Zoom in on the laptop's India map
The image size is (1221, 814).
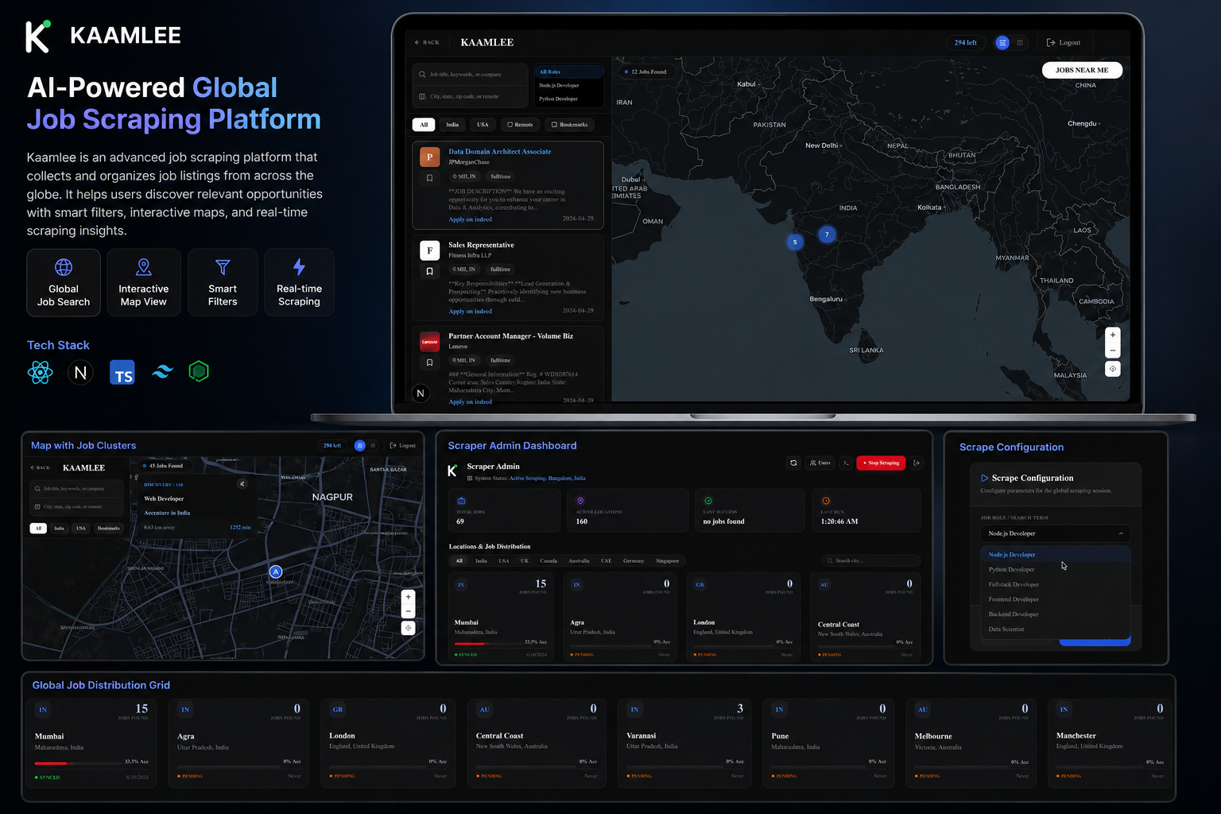click(x=1113, y=335)
